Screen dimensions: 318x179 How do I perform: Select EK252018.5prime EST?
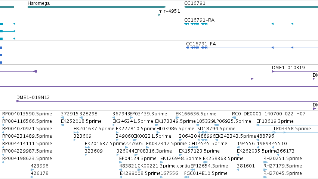tap(81, 121)
